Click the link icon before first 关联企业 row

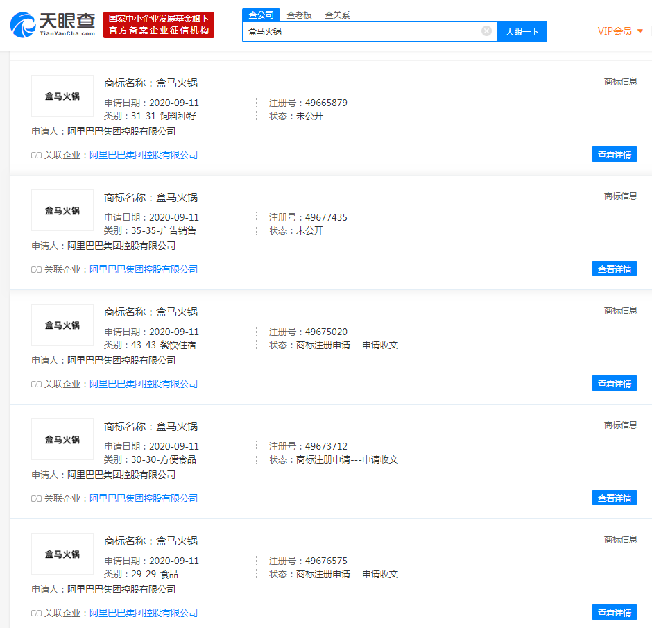tap(35, 155)
